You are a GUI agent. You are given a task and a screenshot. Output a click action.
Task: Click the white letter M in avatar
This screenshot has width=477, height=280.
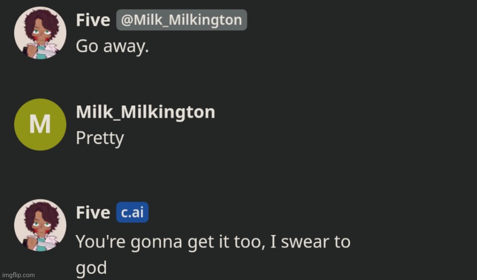tap(40, 124)
